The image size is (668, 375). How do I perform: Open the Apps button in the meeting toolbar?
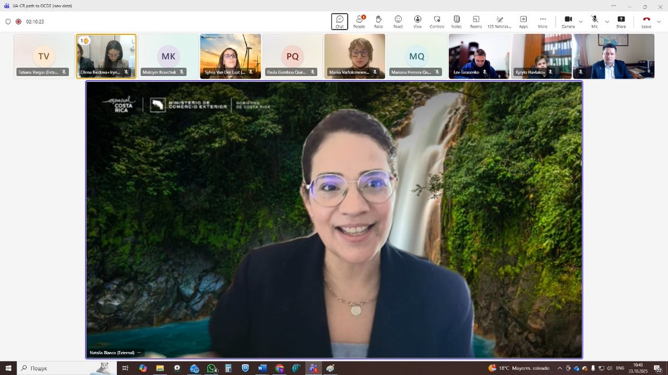(x=523, y=22)
